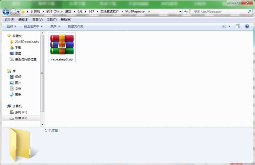
Task: Open the 视频 library
Action: pyautogui.click(x=18, y=77)
